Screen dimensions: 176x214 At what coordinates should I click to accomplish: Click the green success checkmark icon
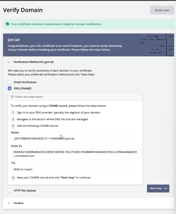pos(7,24)
